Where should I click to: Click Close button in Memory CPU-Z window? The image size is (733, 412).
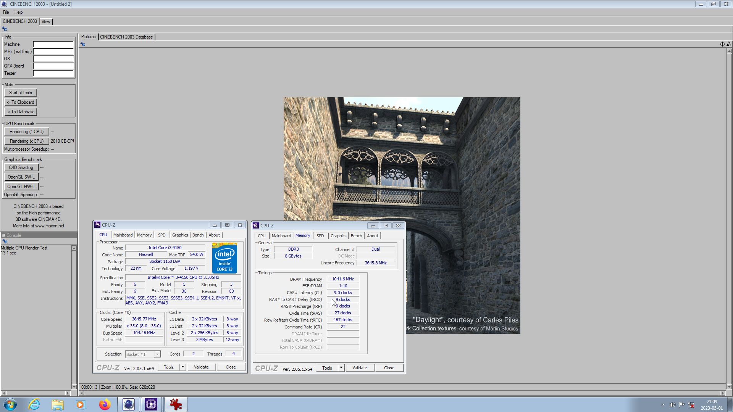point(389,368)
